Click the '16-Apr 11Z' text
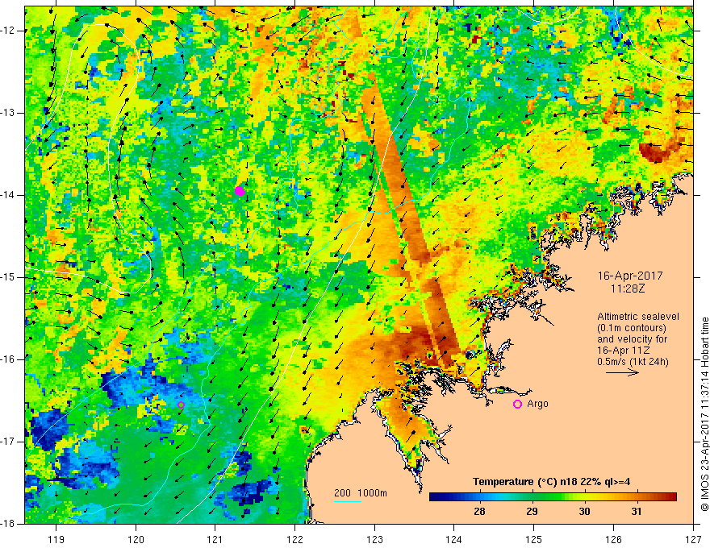This screenshot has height=548, width=710. (x=625, y=351)
